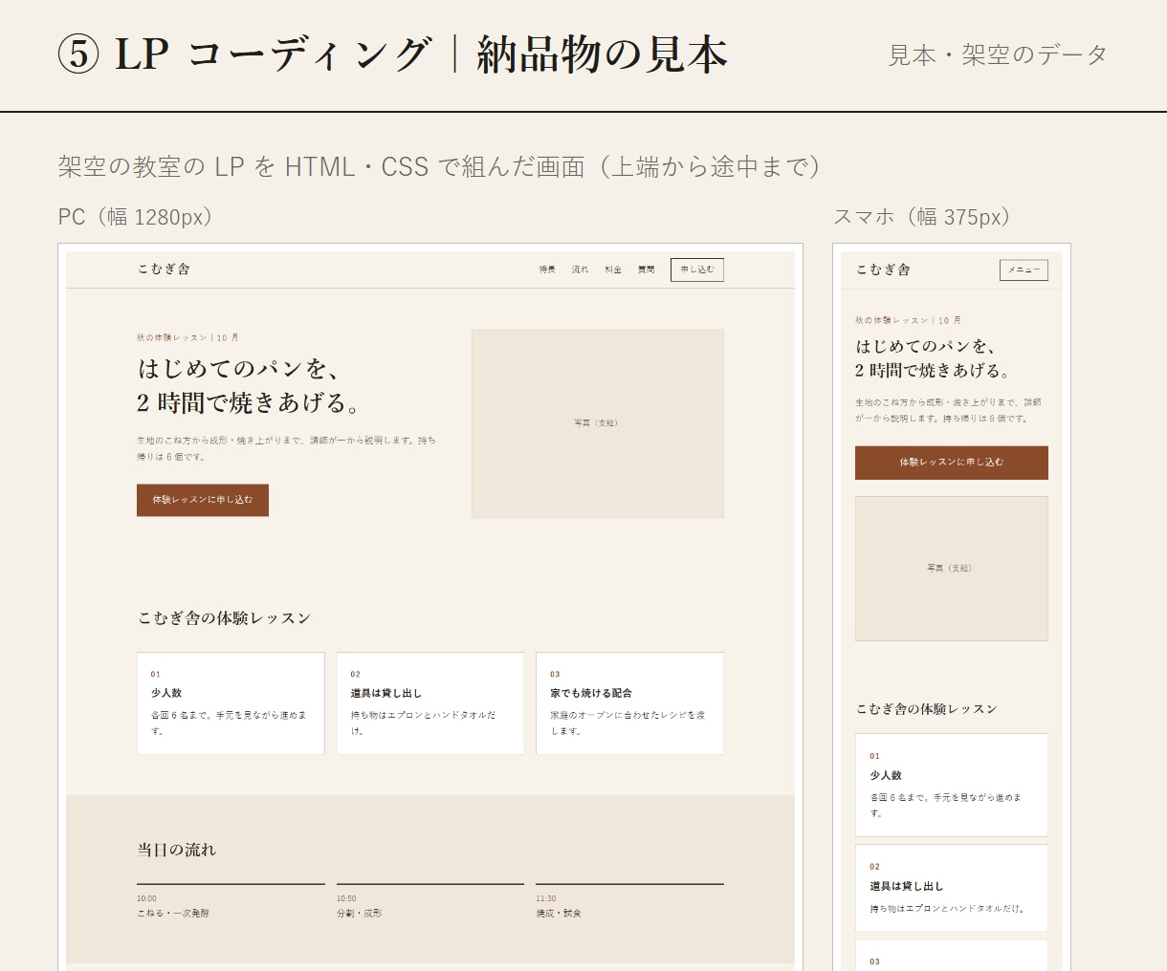Click the caption 架空の教室の LP を HTML・CSS
Viewport: 1167px width, 971px height.
click(x=439, y=166)
